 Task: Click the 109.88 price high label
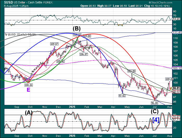(87, 36)
